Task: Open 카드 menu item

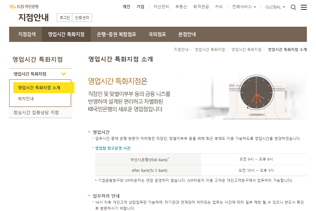Action: point(219,7)
